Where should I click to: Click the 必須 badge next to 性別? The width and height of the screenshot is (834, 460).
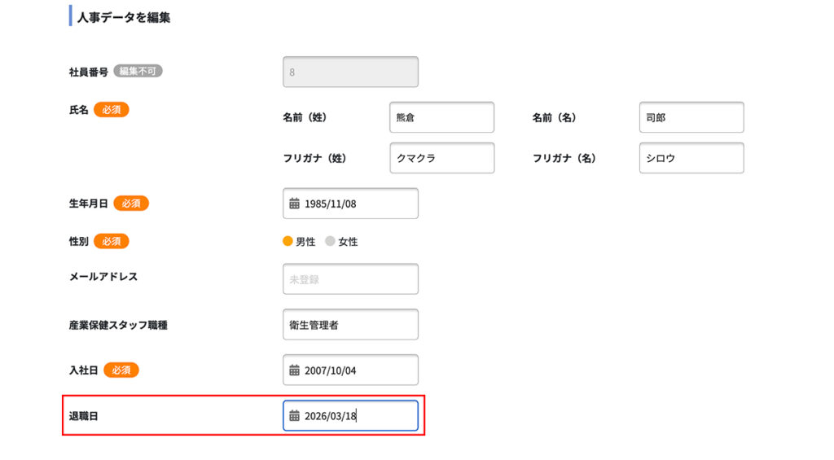[x=112, y=241]
